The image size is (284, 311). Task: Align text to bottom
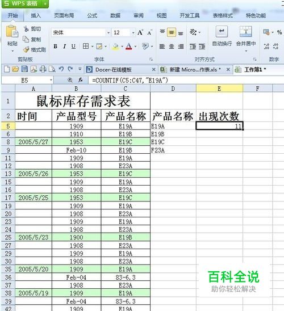[x=181, y=33]
